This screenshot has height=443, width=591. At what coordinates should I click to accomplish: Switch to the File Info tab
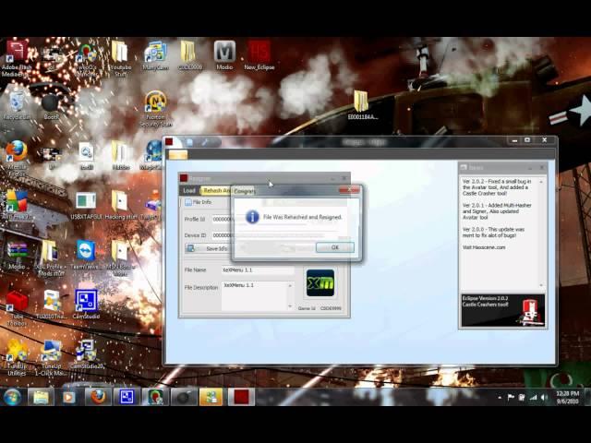pyautogui.click(x=199, y=202)
